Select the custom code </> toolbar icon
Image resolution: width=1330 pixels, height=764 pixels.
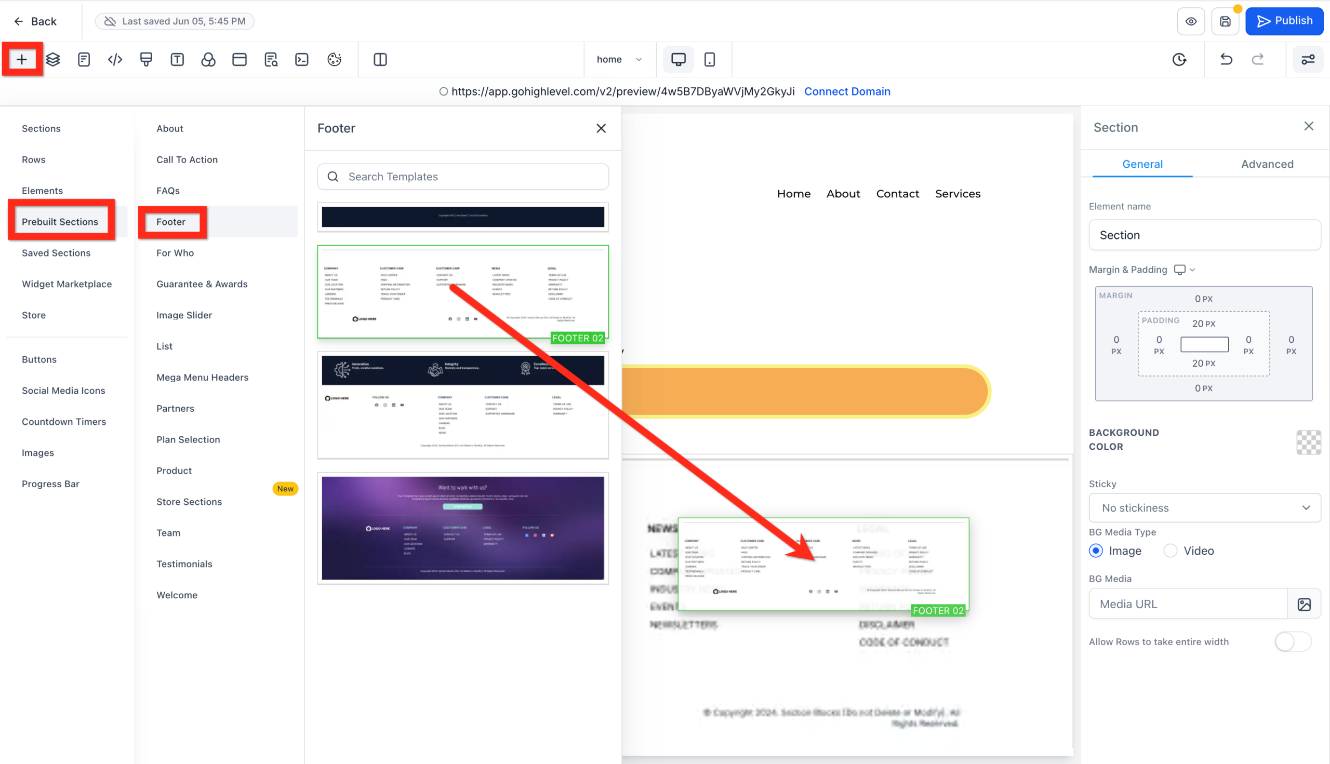coord(114,59)
